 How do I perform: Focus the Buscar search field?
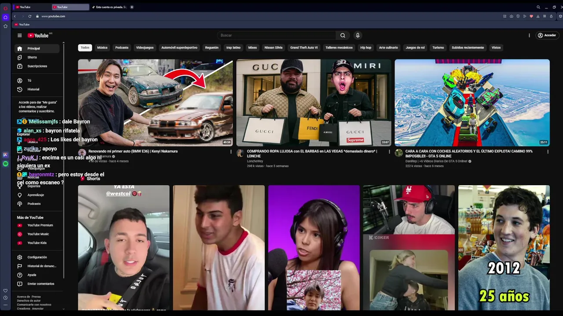277,36
